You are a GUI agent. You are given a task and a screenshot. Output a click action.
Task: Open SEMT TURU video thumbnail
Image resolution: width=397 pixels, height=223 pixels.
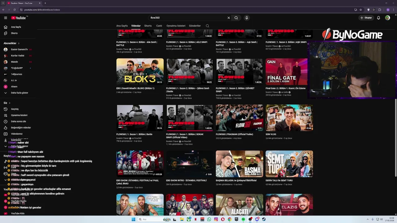pos(289,164)
